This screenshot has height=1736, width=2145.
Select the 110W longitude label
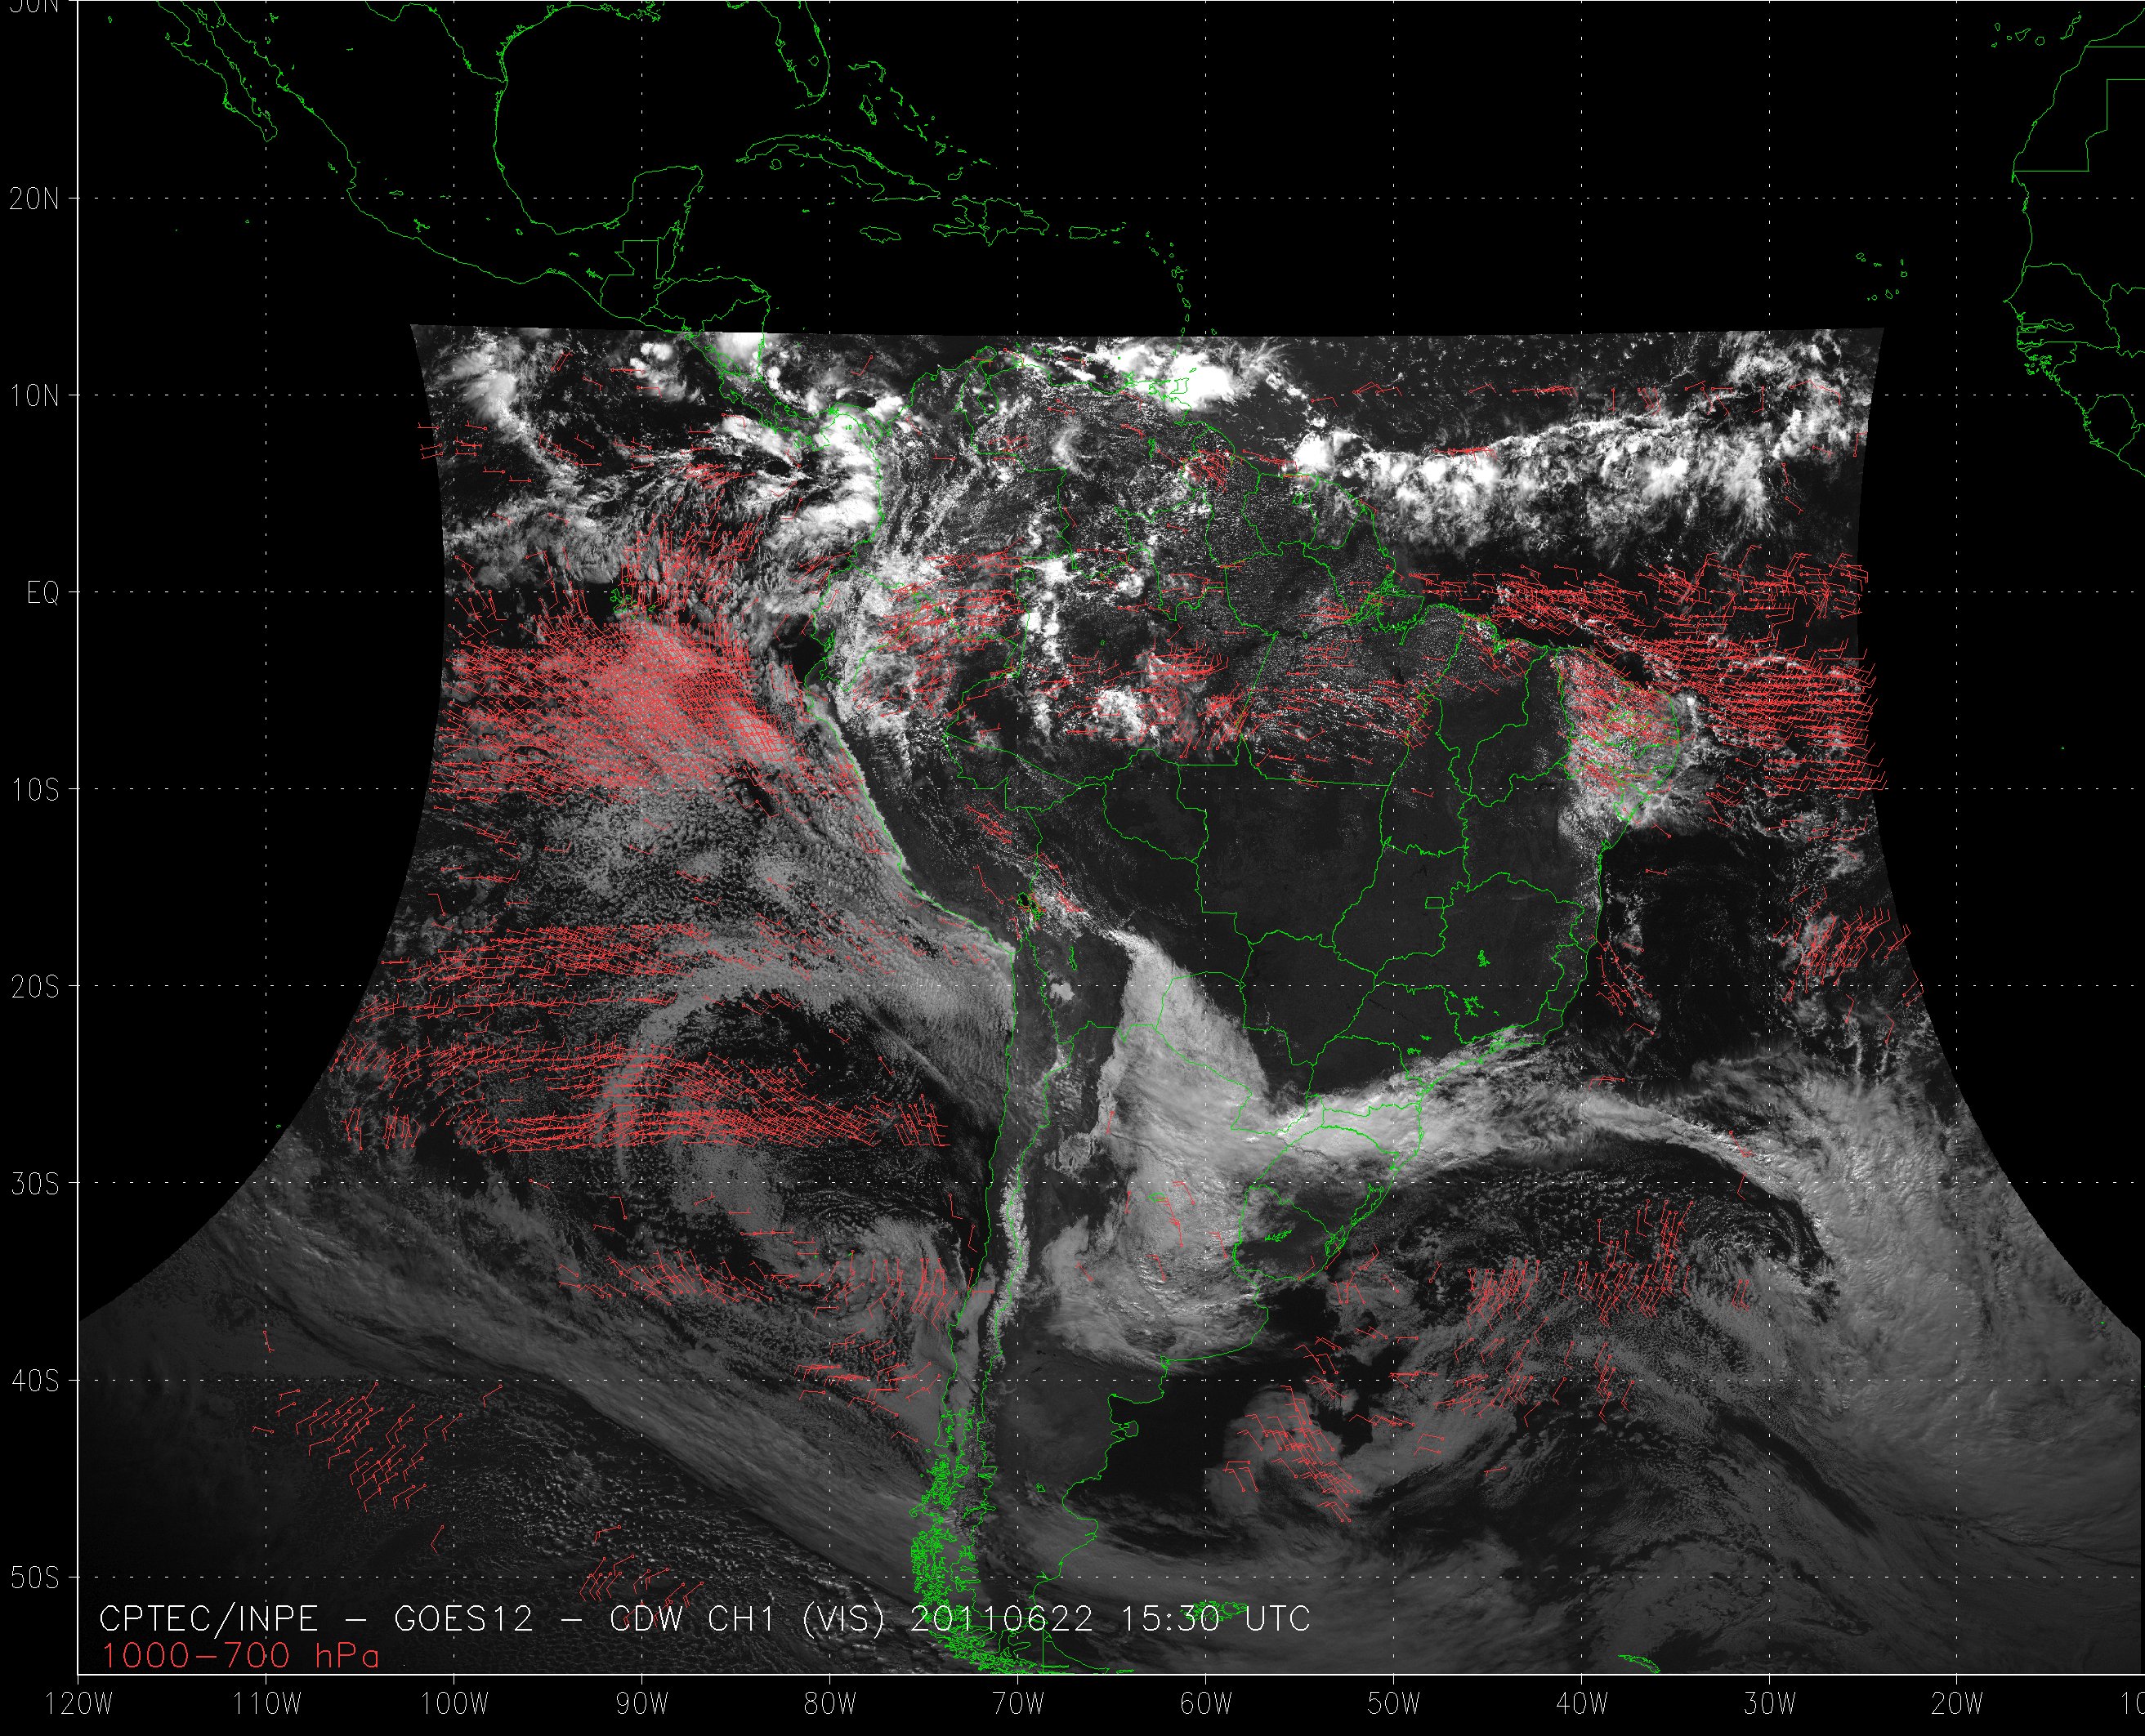267,1704
